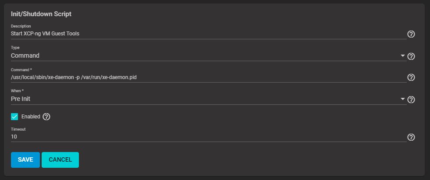Toggle script via the Enabled label text
The height and width of the screenshot is (180, 430).
point(31,117)
